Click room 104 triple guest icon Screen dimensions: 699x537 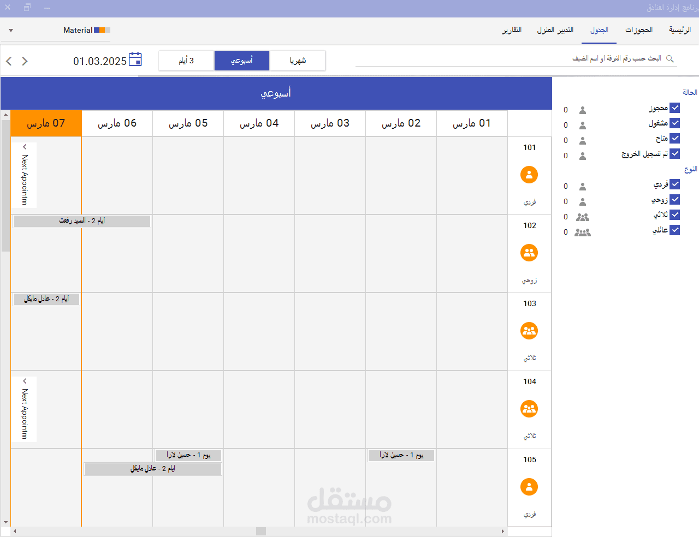click(529, 409)
